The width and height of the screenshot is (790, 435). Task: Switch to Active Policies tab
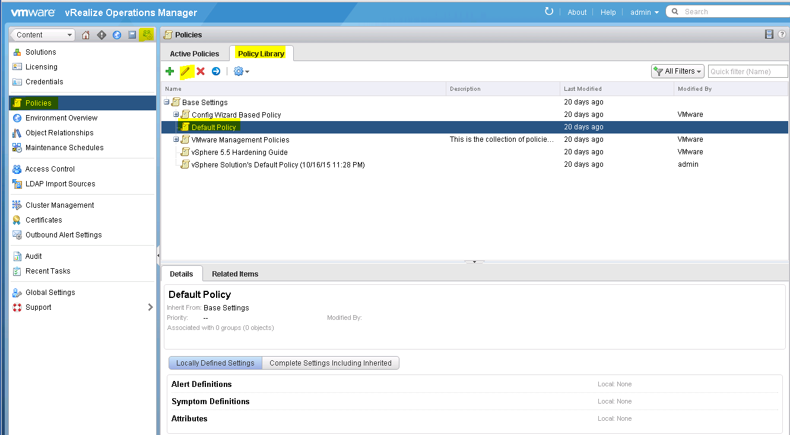click(195, 53)
